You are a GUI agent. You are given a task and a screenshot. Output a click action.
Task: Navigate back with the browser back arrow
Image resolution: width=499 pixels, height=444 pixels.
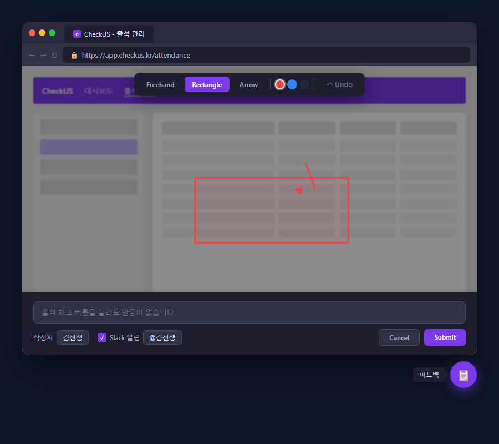coord(32,55)
